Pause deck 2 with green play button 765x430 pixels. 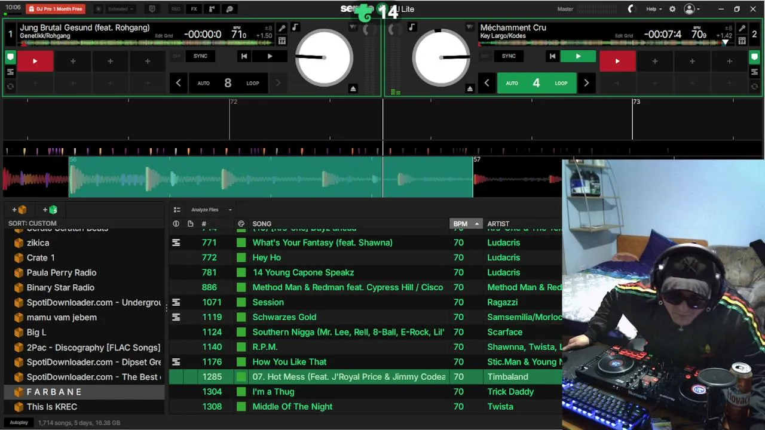(x=578, y=56)
